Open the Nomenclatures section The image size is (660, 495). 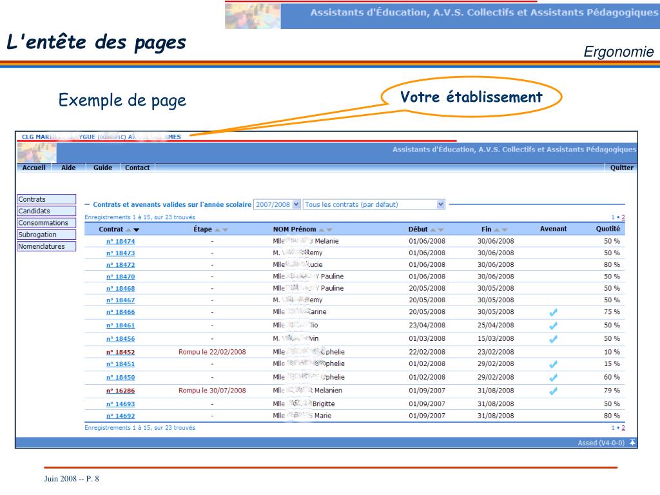(46, 246)
